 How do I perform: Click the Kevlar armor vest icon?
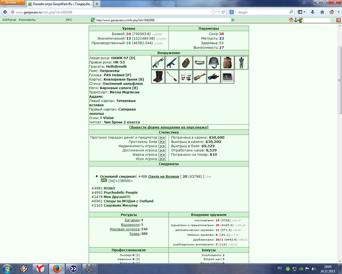click(228, 63)
